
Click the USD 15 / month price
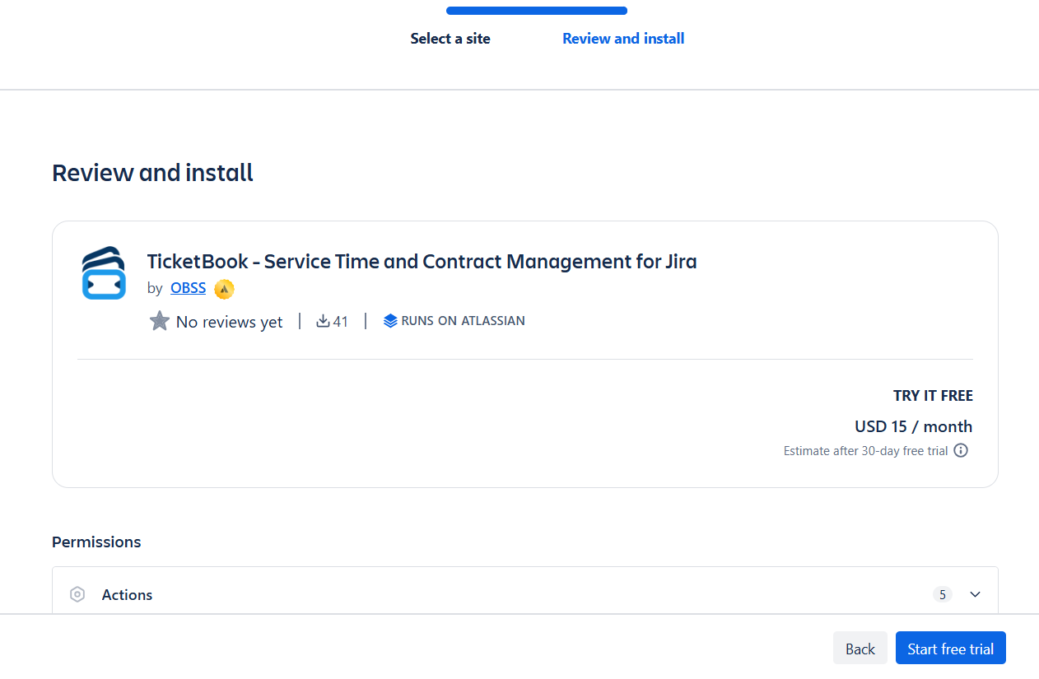point(913,426)
